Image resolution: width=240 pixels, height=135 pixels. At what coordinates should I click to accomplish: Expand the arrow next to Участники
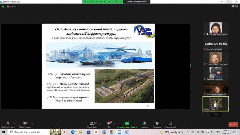99,123
